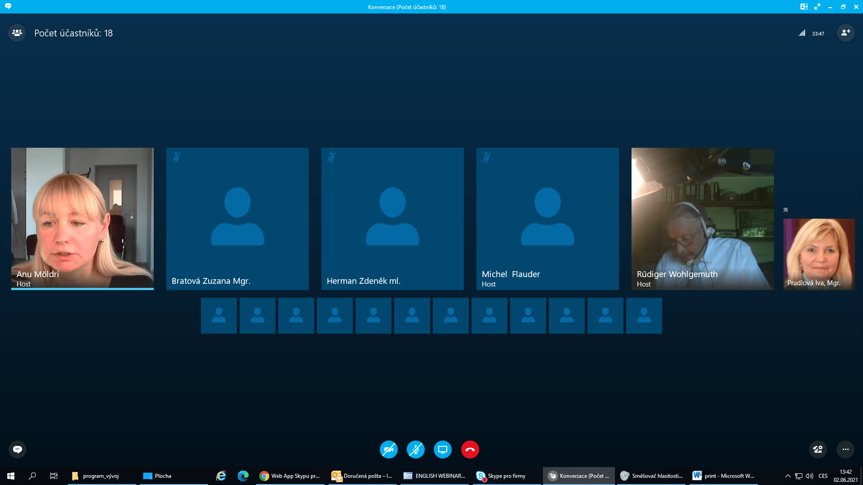Open the more options ellipsis button
Viewport: 863px width, 485px height.
tap(845, 450)
